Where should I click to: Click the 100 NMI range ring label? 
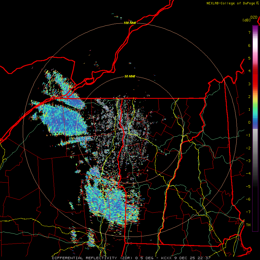coord(130,23)
